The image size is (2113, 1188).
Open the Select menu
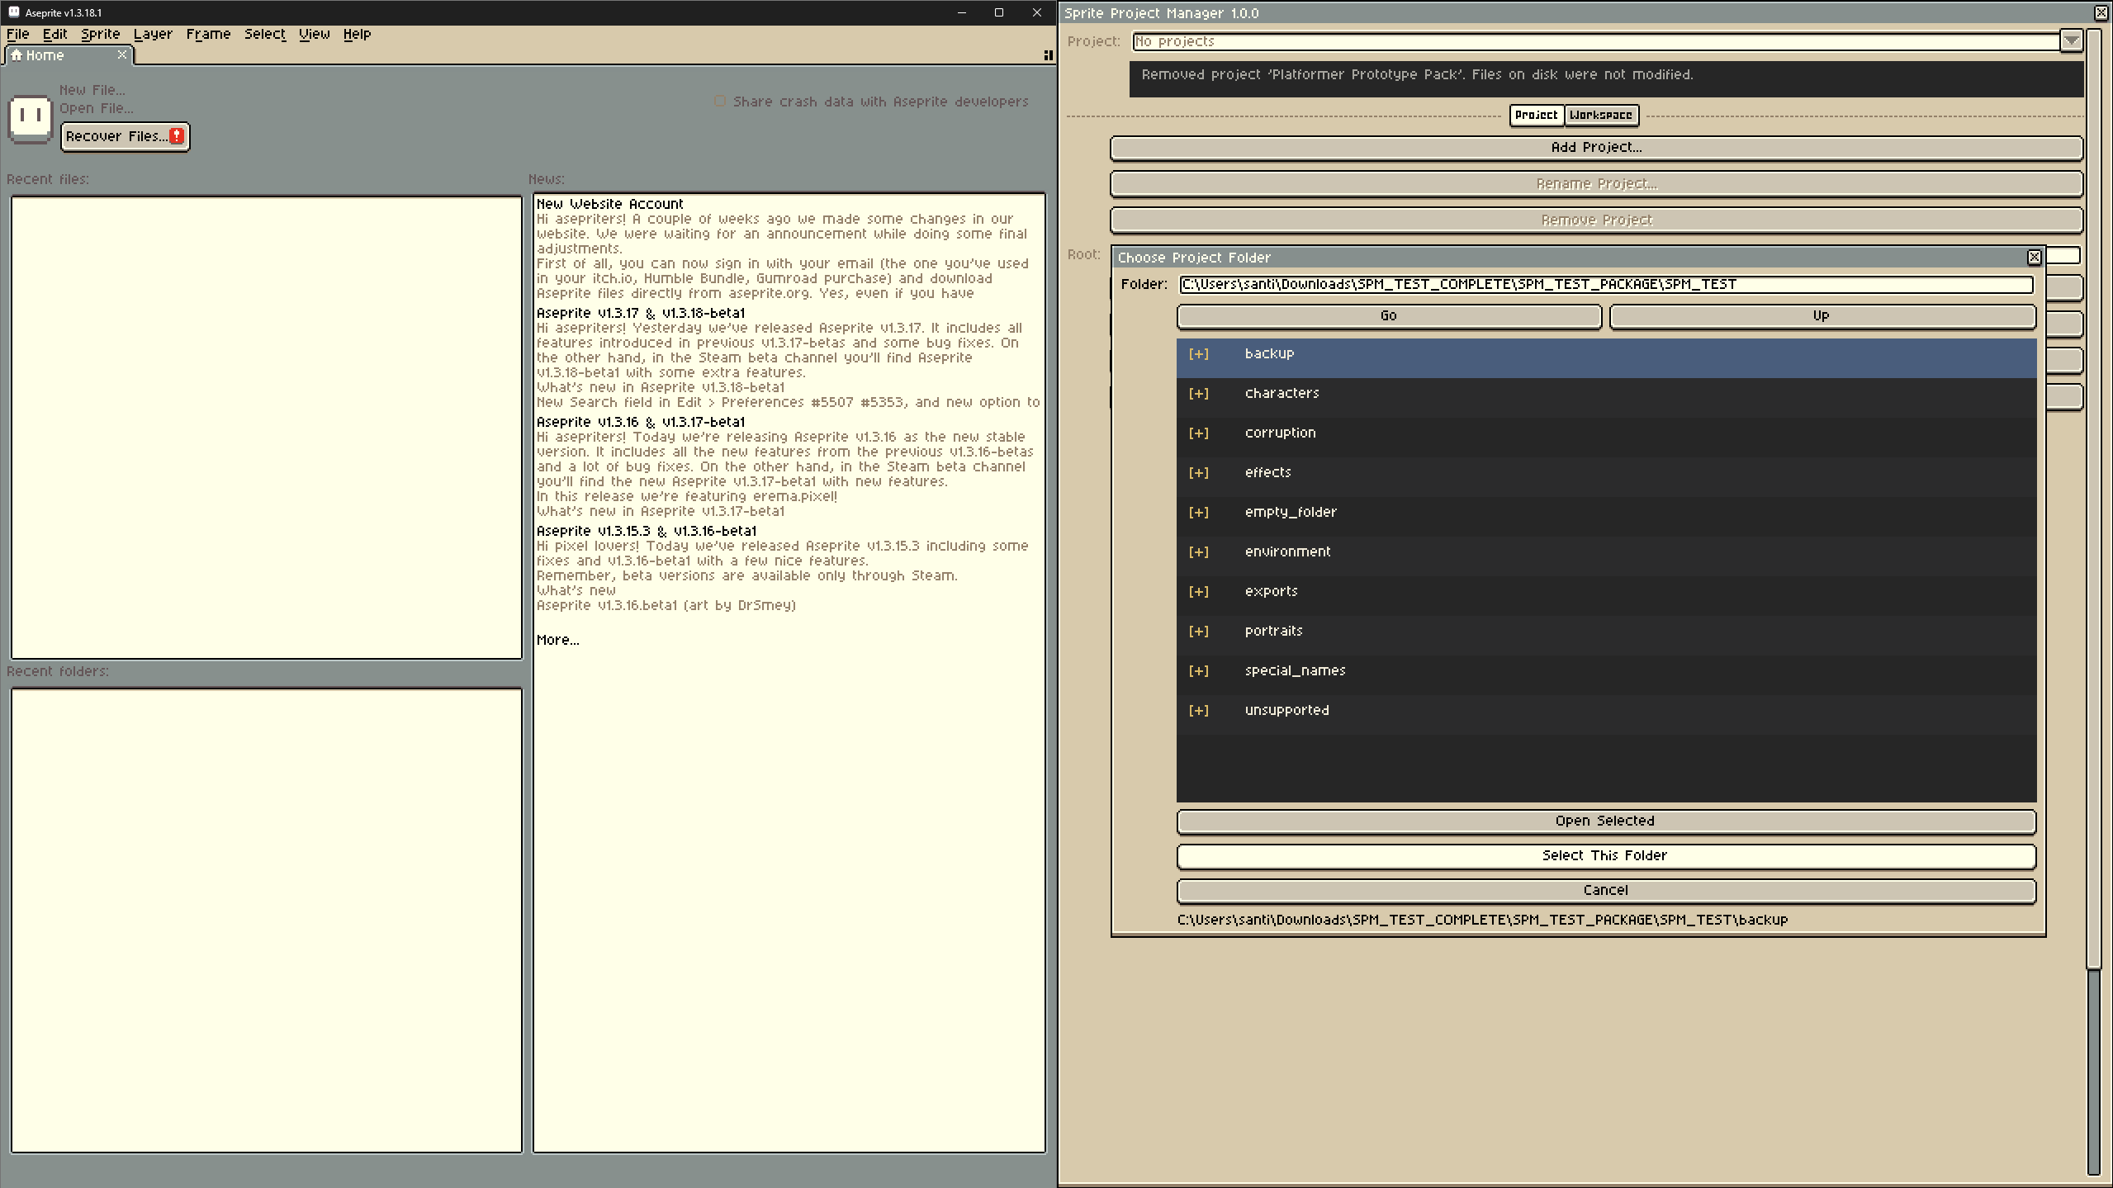pyautogui.click(x=264, y=34)
